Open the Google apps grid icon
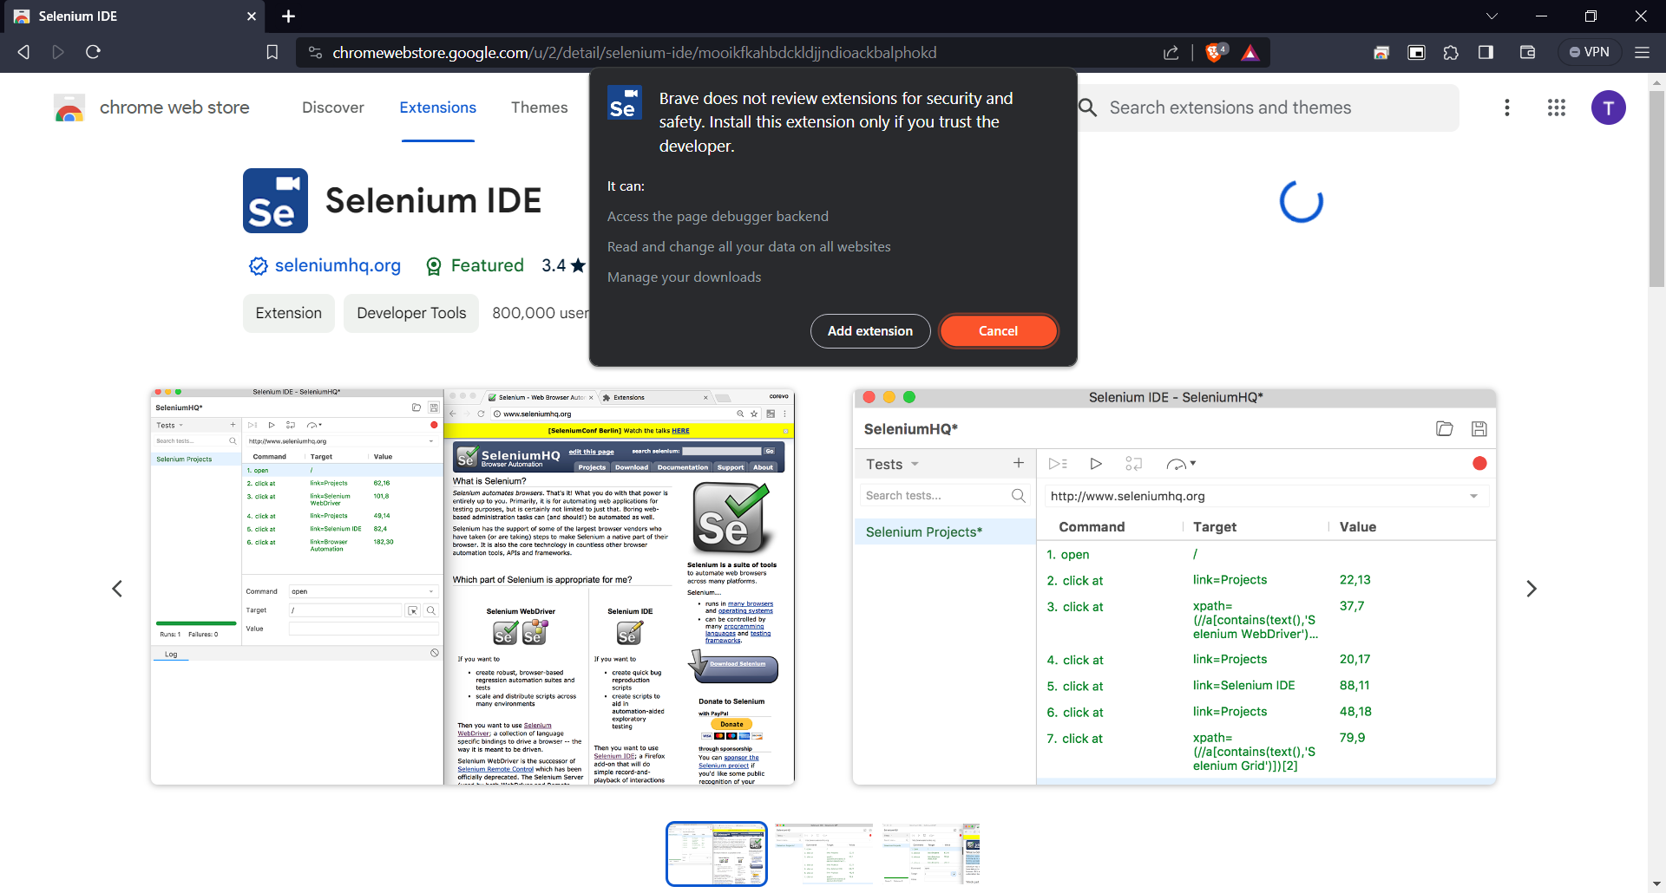This screenshot has height=893, width=1666. 1556,108
